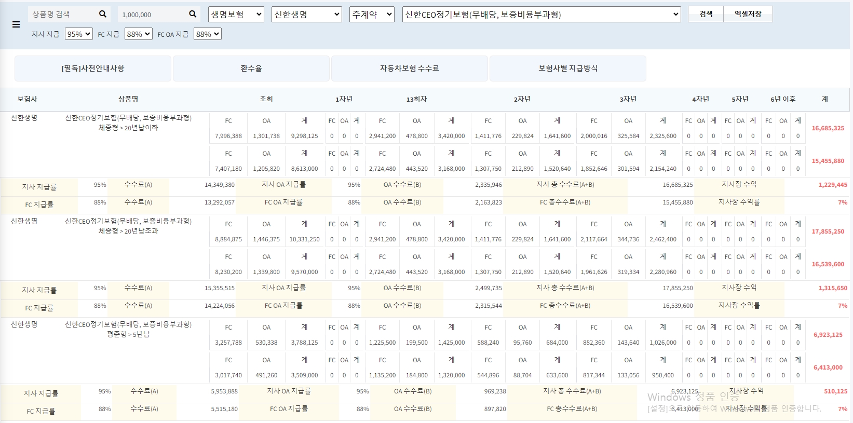Click the FC value 7,407,180

tap(228, 169)
